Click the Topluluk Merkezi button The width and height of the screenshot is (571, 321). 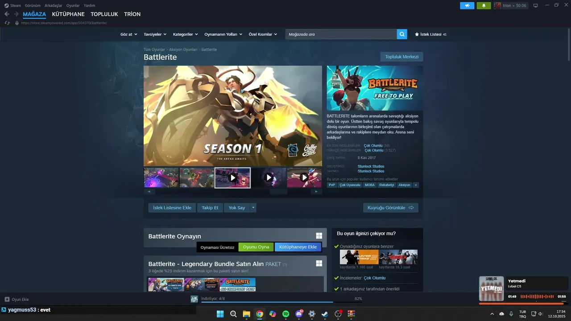pos(401,57)
